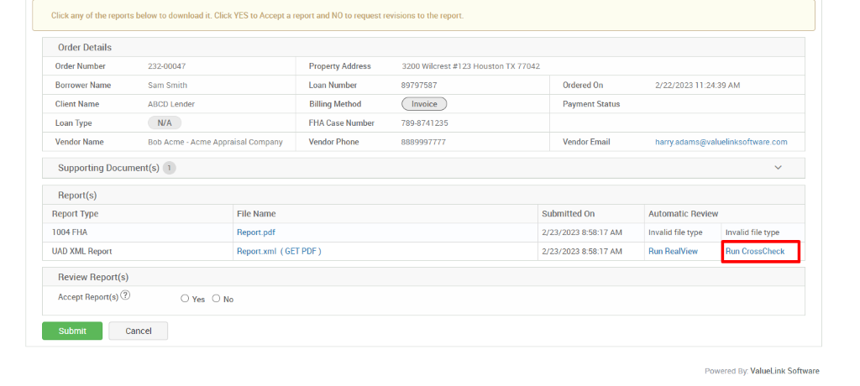Click the Run RealView link
860x386 pixels.
pos(673,251)
